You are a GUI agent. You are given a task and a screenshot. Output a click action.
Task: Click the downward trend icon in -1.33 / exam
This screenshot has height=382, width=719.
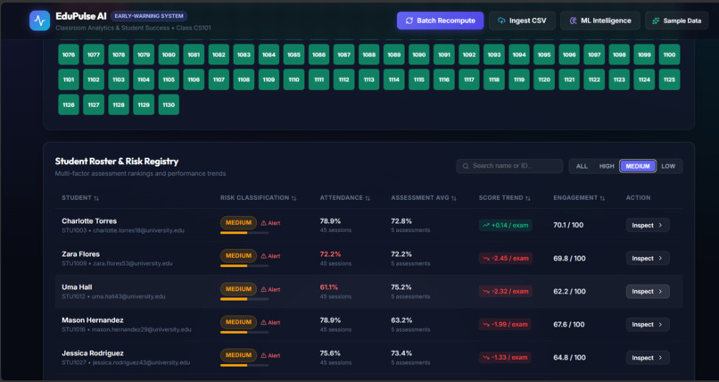(486, 357)
